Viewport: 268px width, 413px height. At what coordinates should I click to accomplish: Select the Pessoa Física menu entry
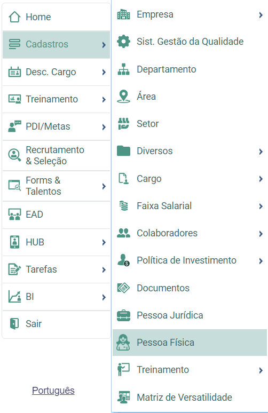(190, 343)
